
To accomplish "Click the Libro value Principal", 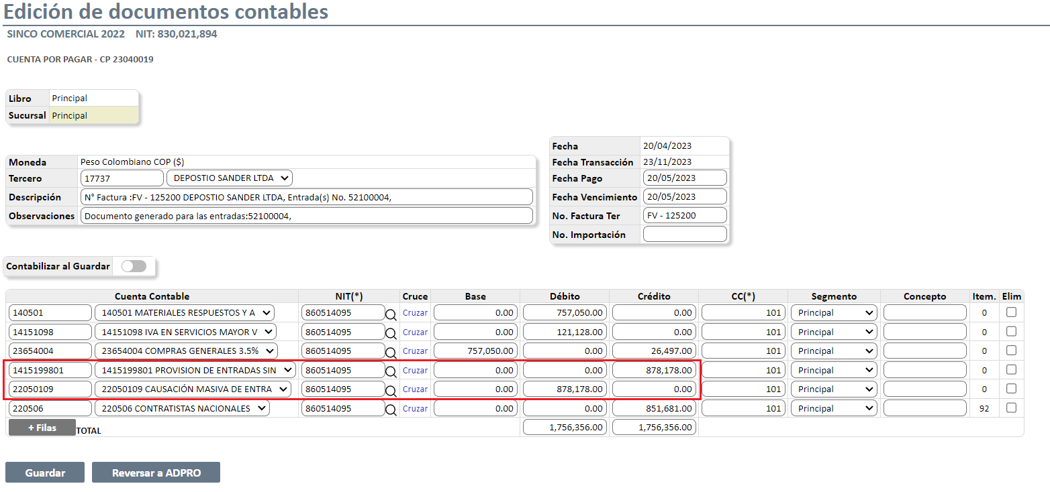I will (70, 98).
